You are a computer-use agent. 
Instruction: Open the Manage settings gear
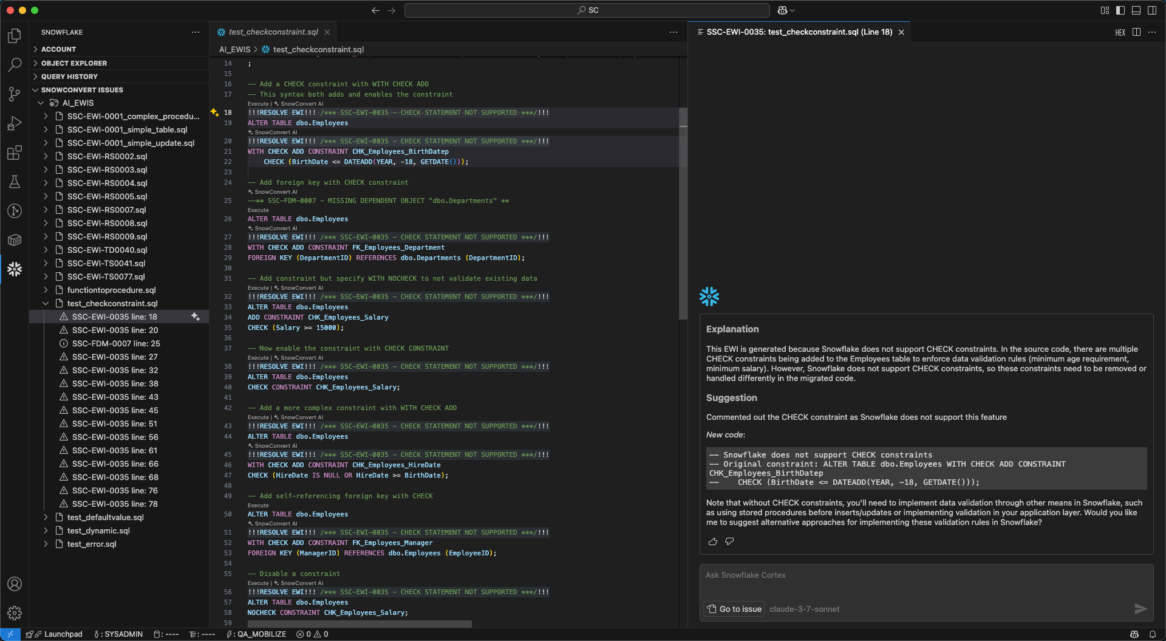[15, 613]
